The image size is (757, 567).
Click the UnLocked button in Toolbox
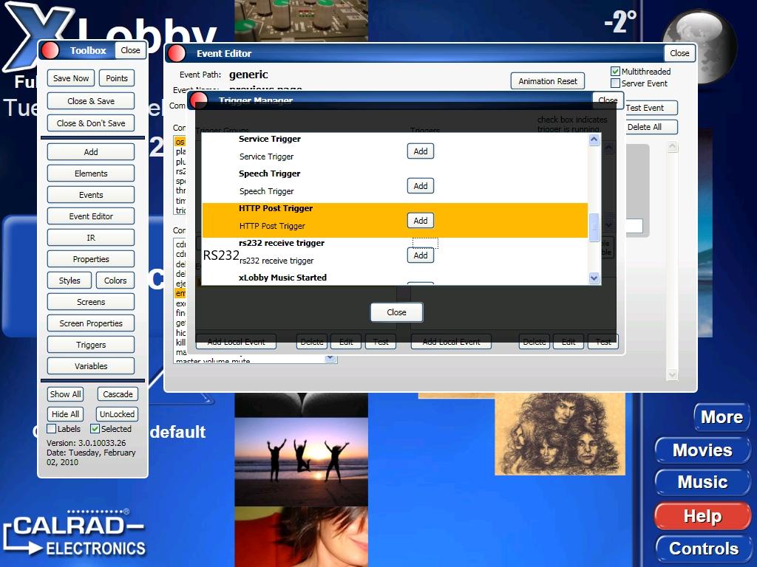click(118, 413)
